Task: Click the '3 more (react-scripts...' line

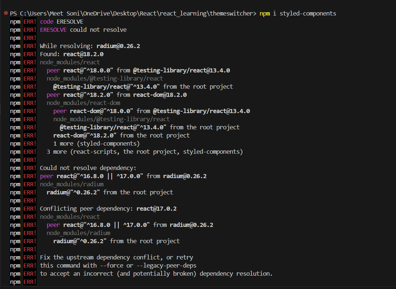Action: tap(145, 152)
